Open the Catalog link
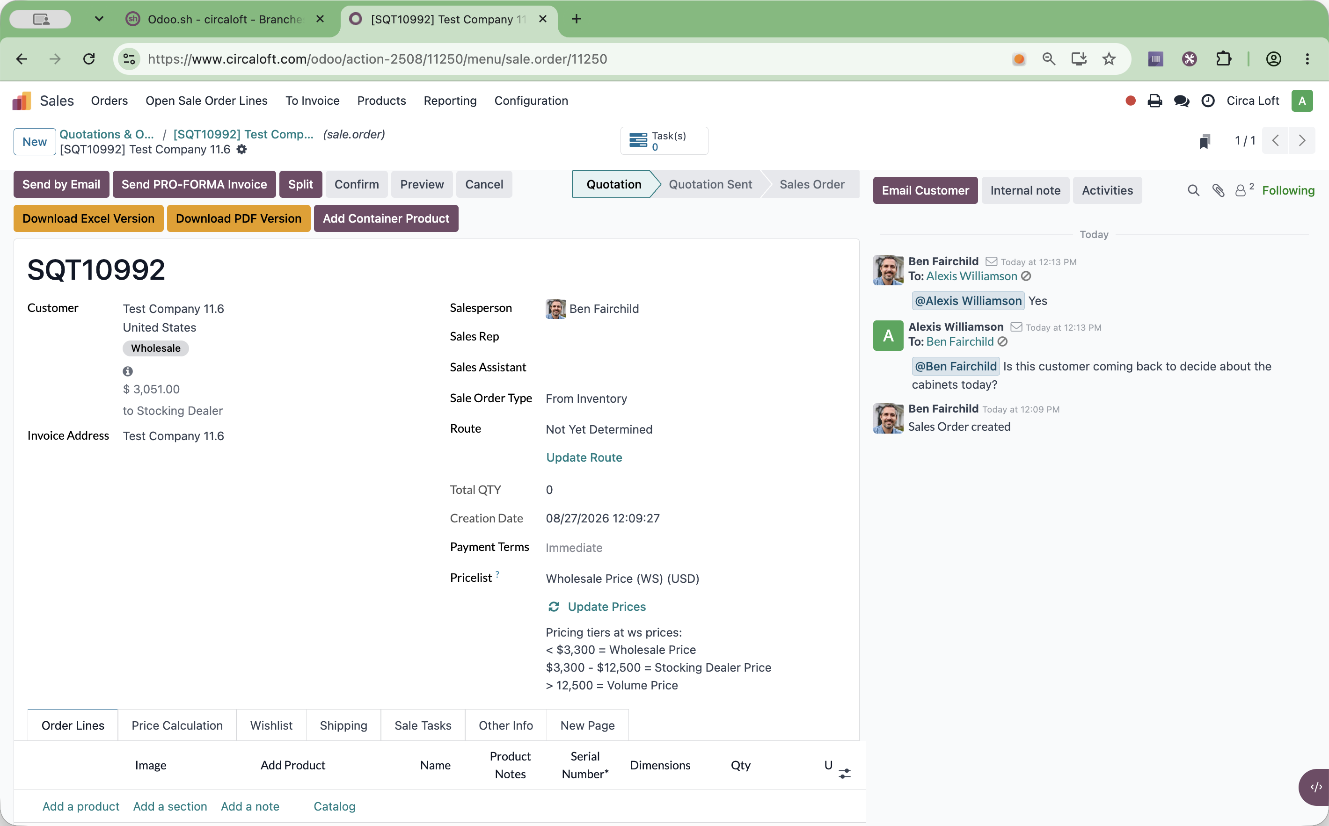This screenshot has width=1329, height=826. (x=335, y=806)
